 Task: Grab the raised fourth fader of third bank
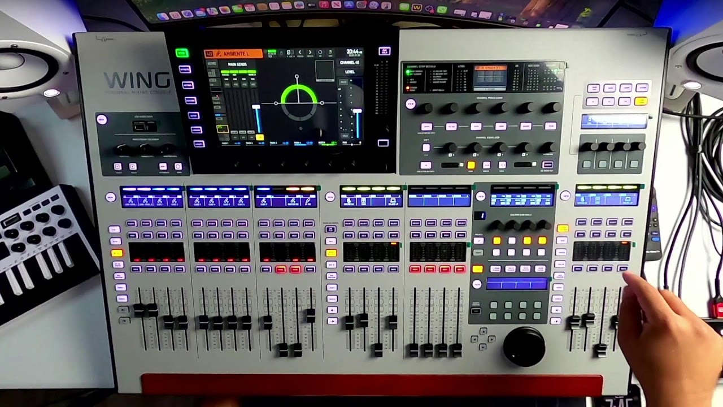click(311, 315)
